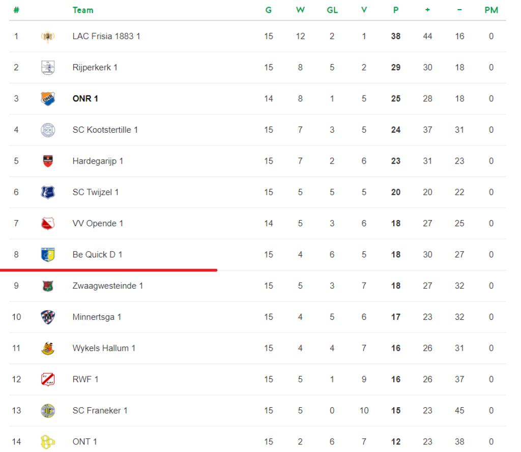Sort standings by the P points column

396,10
